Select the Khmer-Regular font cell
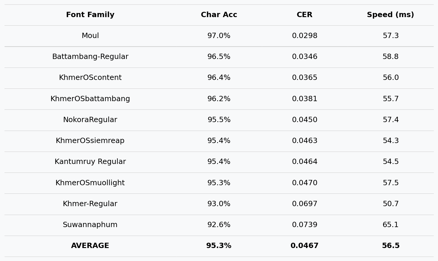The image size is (438, 261). click(x=90, y=204)
